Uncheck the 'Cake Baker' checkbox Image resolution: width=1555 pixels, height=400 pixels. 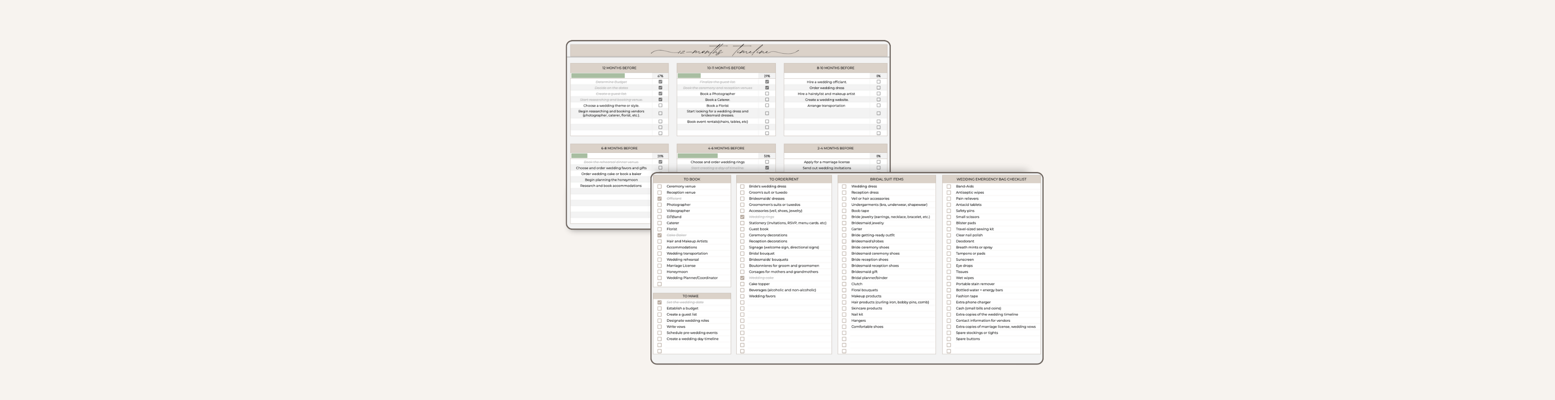(x=660, y=235)
